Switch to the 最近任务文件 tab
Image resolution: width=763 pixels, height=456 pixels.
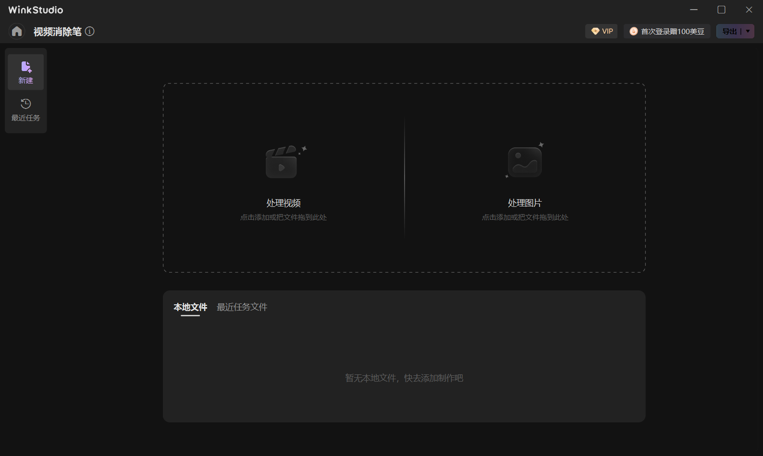242,307
